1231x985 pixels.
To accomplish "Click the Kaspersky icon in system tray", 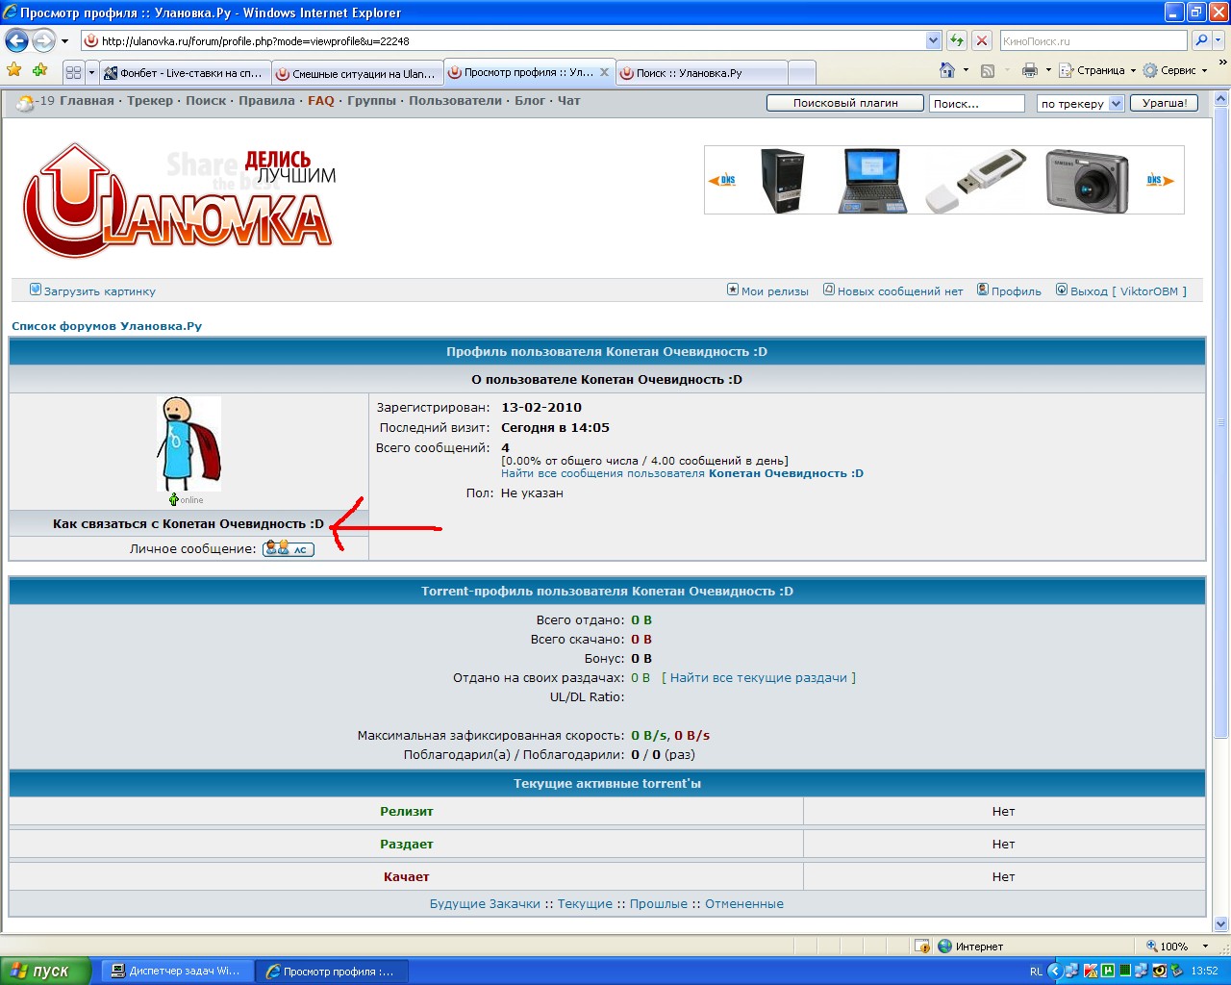I will click(x=1090, y=971).
